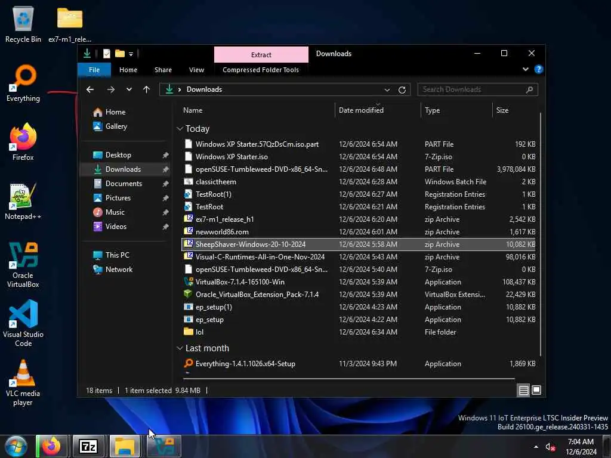611x458 pixels.
Task: Open recent locations dropdown arrow
Action: 129,89
